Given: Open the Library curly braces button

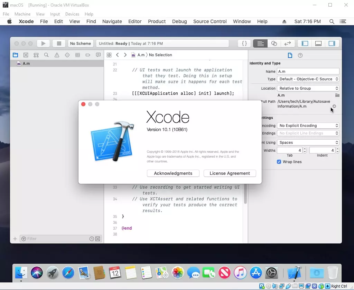Looking at the screenshot, I should (x=244, y=43).
